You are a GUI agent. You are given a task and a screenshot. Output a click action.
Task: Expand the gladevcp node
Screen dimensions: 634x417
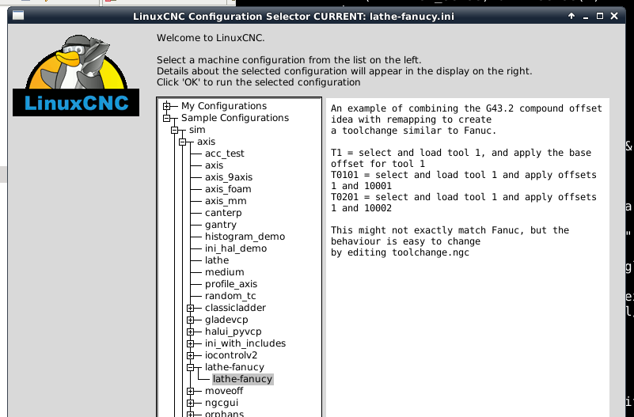coord(191,320)
